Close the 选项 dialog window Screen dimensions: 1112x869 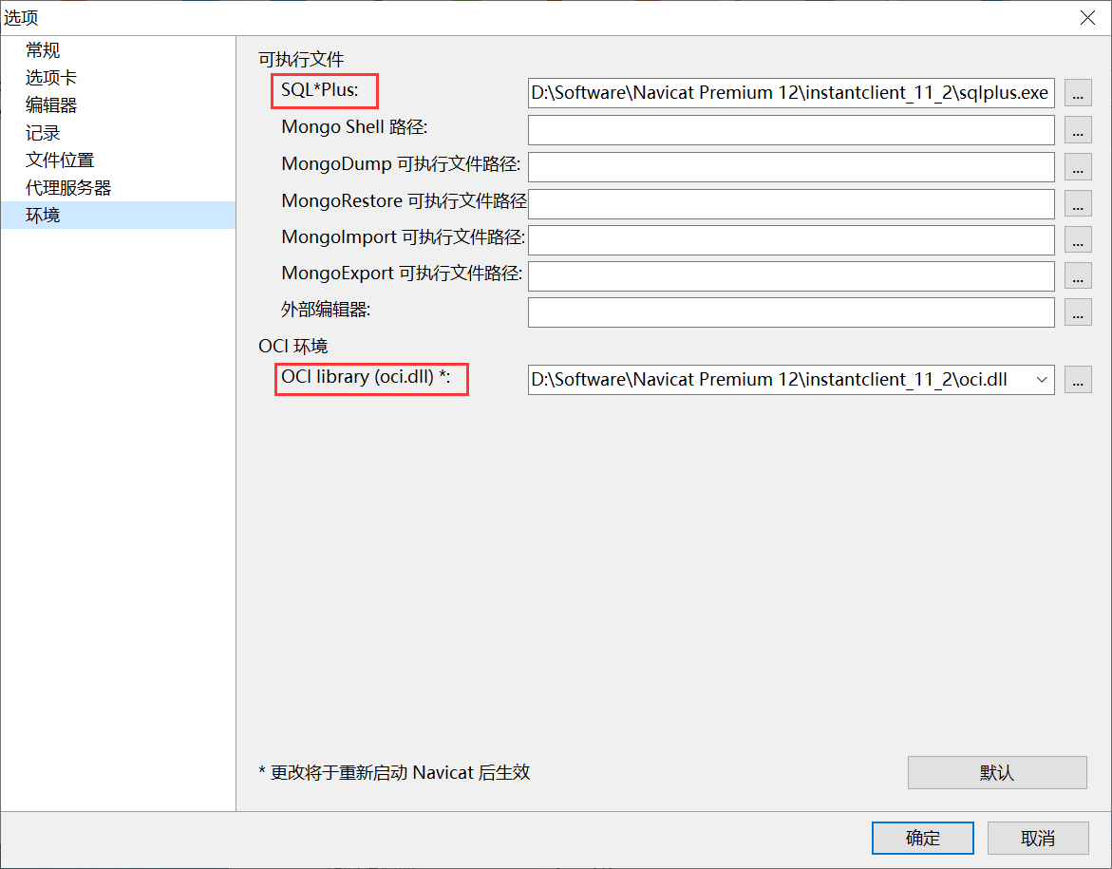point(1087,18)
